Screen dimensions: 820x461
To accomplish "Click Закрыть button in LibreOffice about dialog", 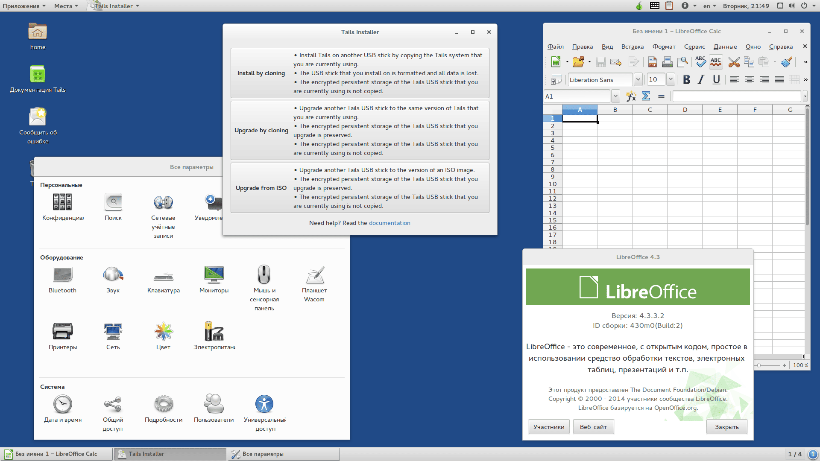I will pyautogui.click(x=727, y=427).
